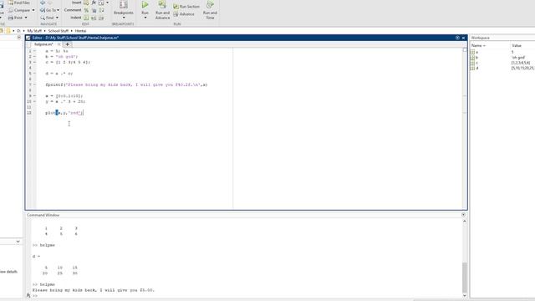Click the Run and Advance icon
The image size is (535, 301).
[162, 5]
